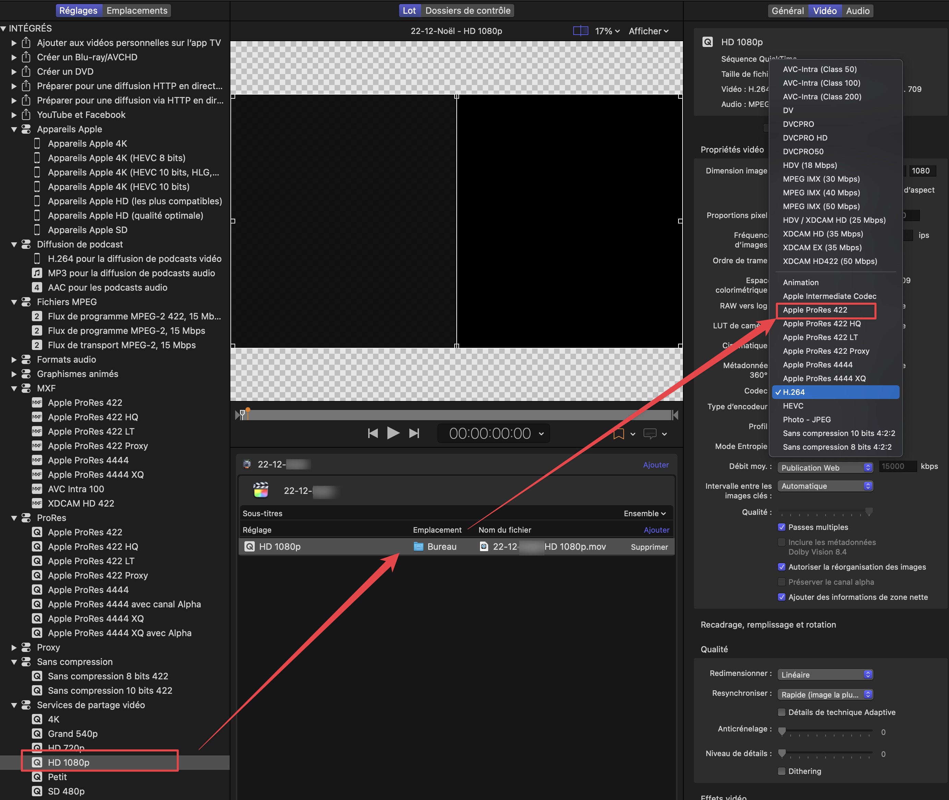Collapse the Appareils Apple group
The image size is (949, 800).
(x=14, y=129)
